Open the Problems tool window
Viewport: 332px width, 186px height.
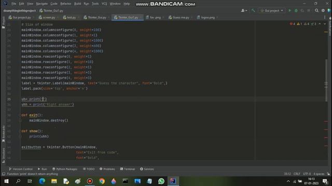tap(107, 169)
